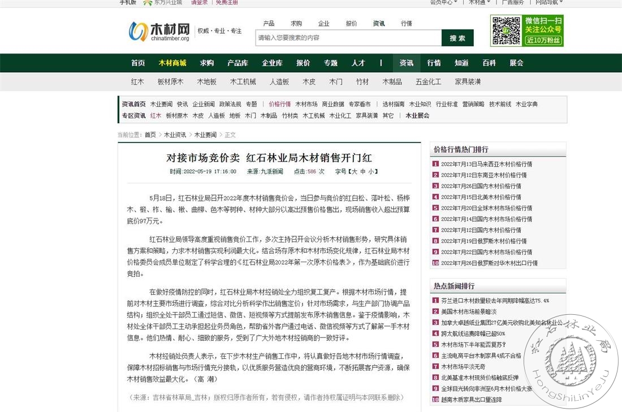This screenshot has height=412, width=622.
Task: Set font size to 小
Action: point(371,172)
